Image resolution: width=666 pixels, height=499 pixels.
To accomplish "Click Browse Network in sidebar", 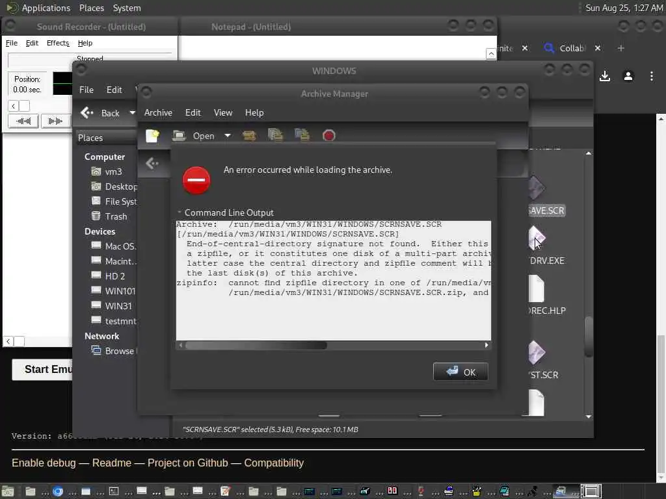I will click(114, 351).
